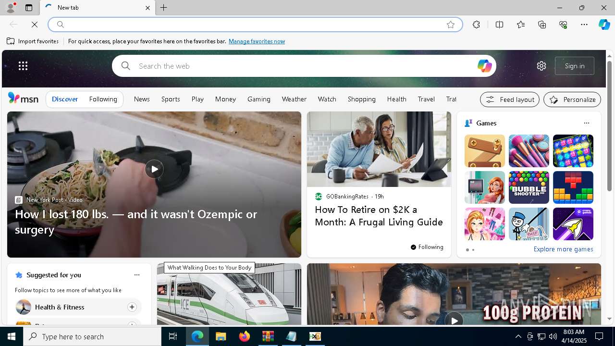Open the Explore more games link
This screenshot has width=615, height=346.
pyautogui.click(x=563, y=249)
